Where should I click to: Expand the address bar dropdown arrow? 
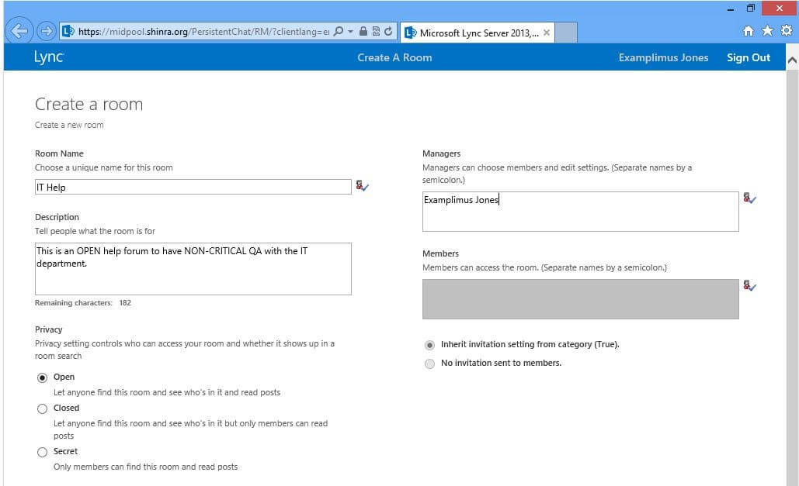(x=351, y=32)
